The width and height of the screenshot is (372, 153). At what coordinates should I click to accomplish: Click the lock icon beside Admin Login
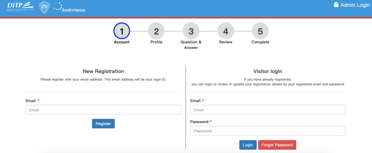tap(336, 5)
